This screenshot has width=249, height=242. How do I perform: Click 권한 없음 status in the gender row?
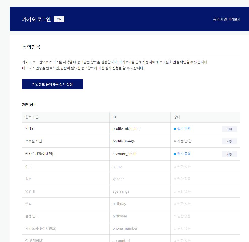[182, 179]
